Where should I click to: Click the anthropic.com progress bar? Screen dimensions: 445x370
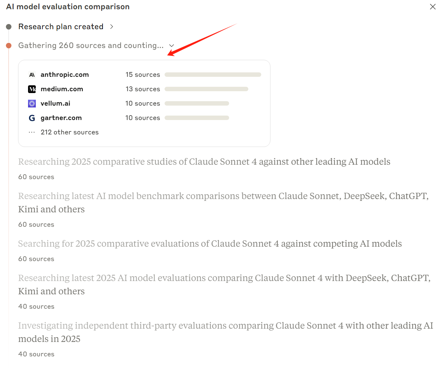[213, 74]
